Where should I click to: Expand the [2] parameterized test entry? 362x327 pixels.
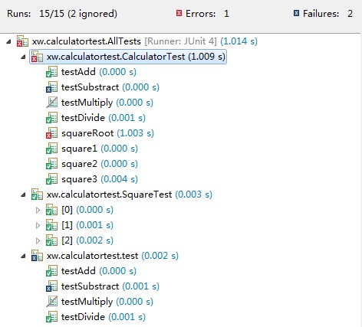click(x=38, y=240)
